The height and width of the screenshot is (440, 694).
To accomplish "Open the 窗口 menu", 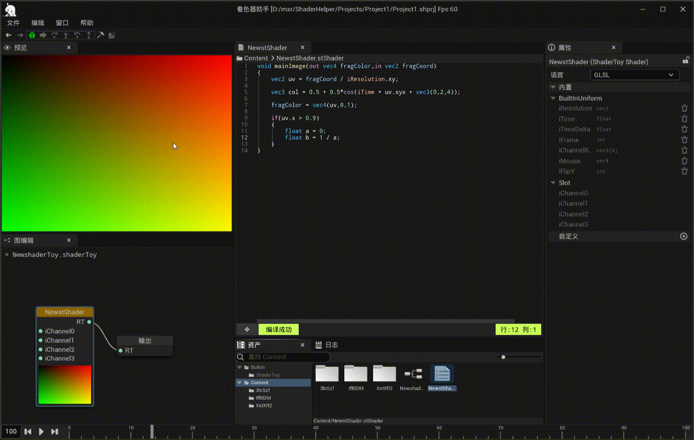I will point(62,23).
